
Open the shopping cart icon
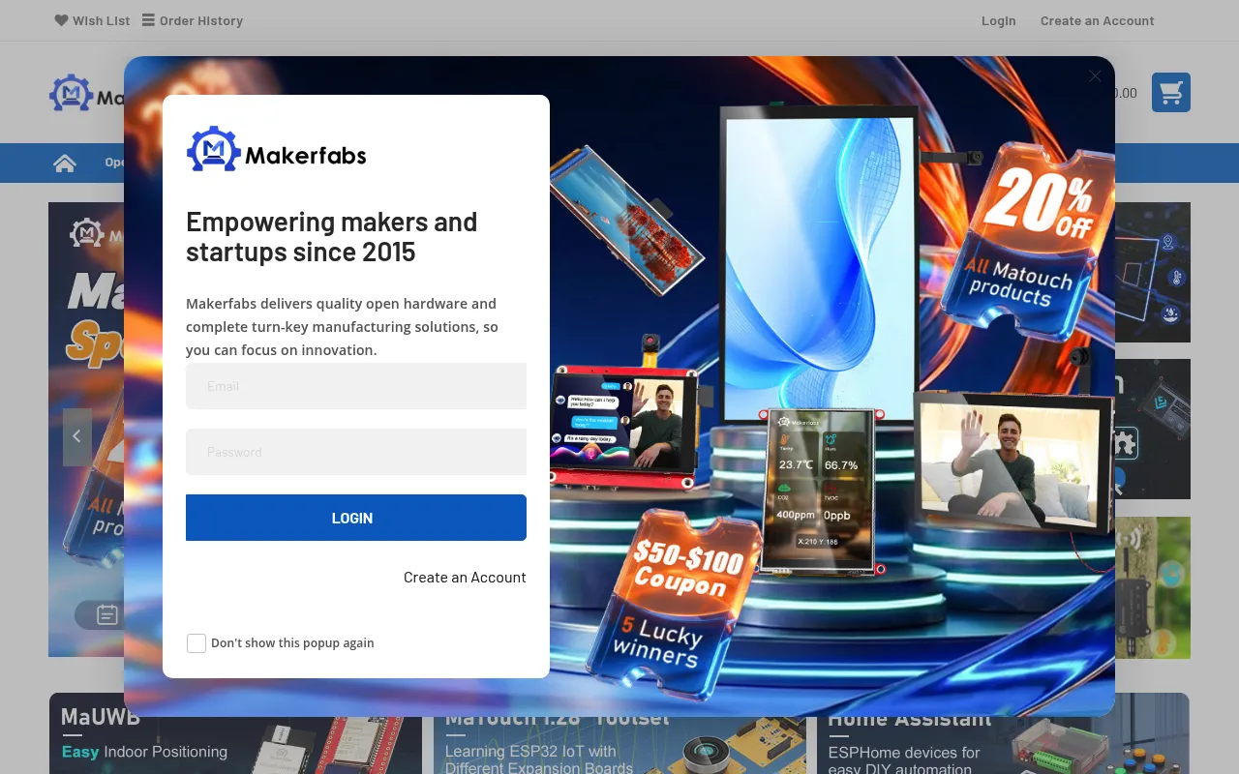[x=1171, y=93]
